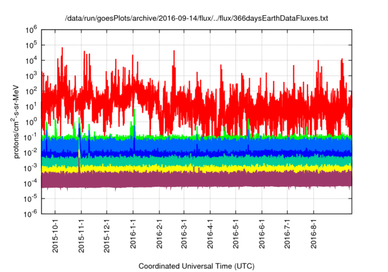This screenshot has width=388, height=272.
Task: Click the 10^-5 y-axis tick label
Action: (31, 199)
